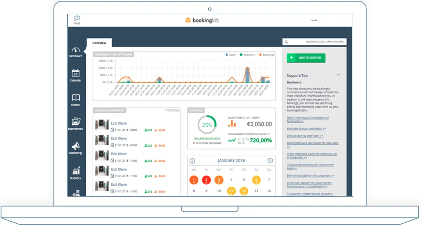Image resolution: width=421 pixels, height=229 pixels.
Task: Click the date icon for 31.01.2018 - 08:00
Action: [x=112, y=130]
